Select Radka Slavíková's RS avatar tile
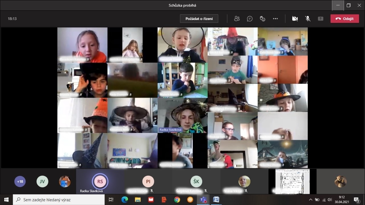The height and width of the screenshot is (205, 365). tap(100, 181)
